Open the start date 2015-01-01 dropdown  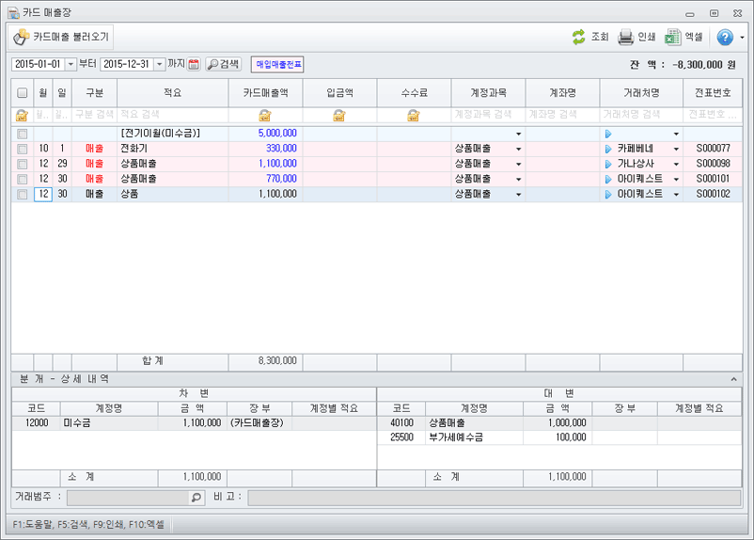[71, 64]
